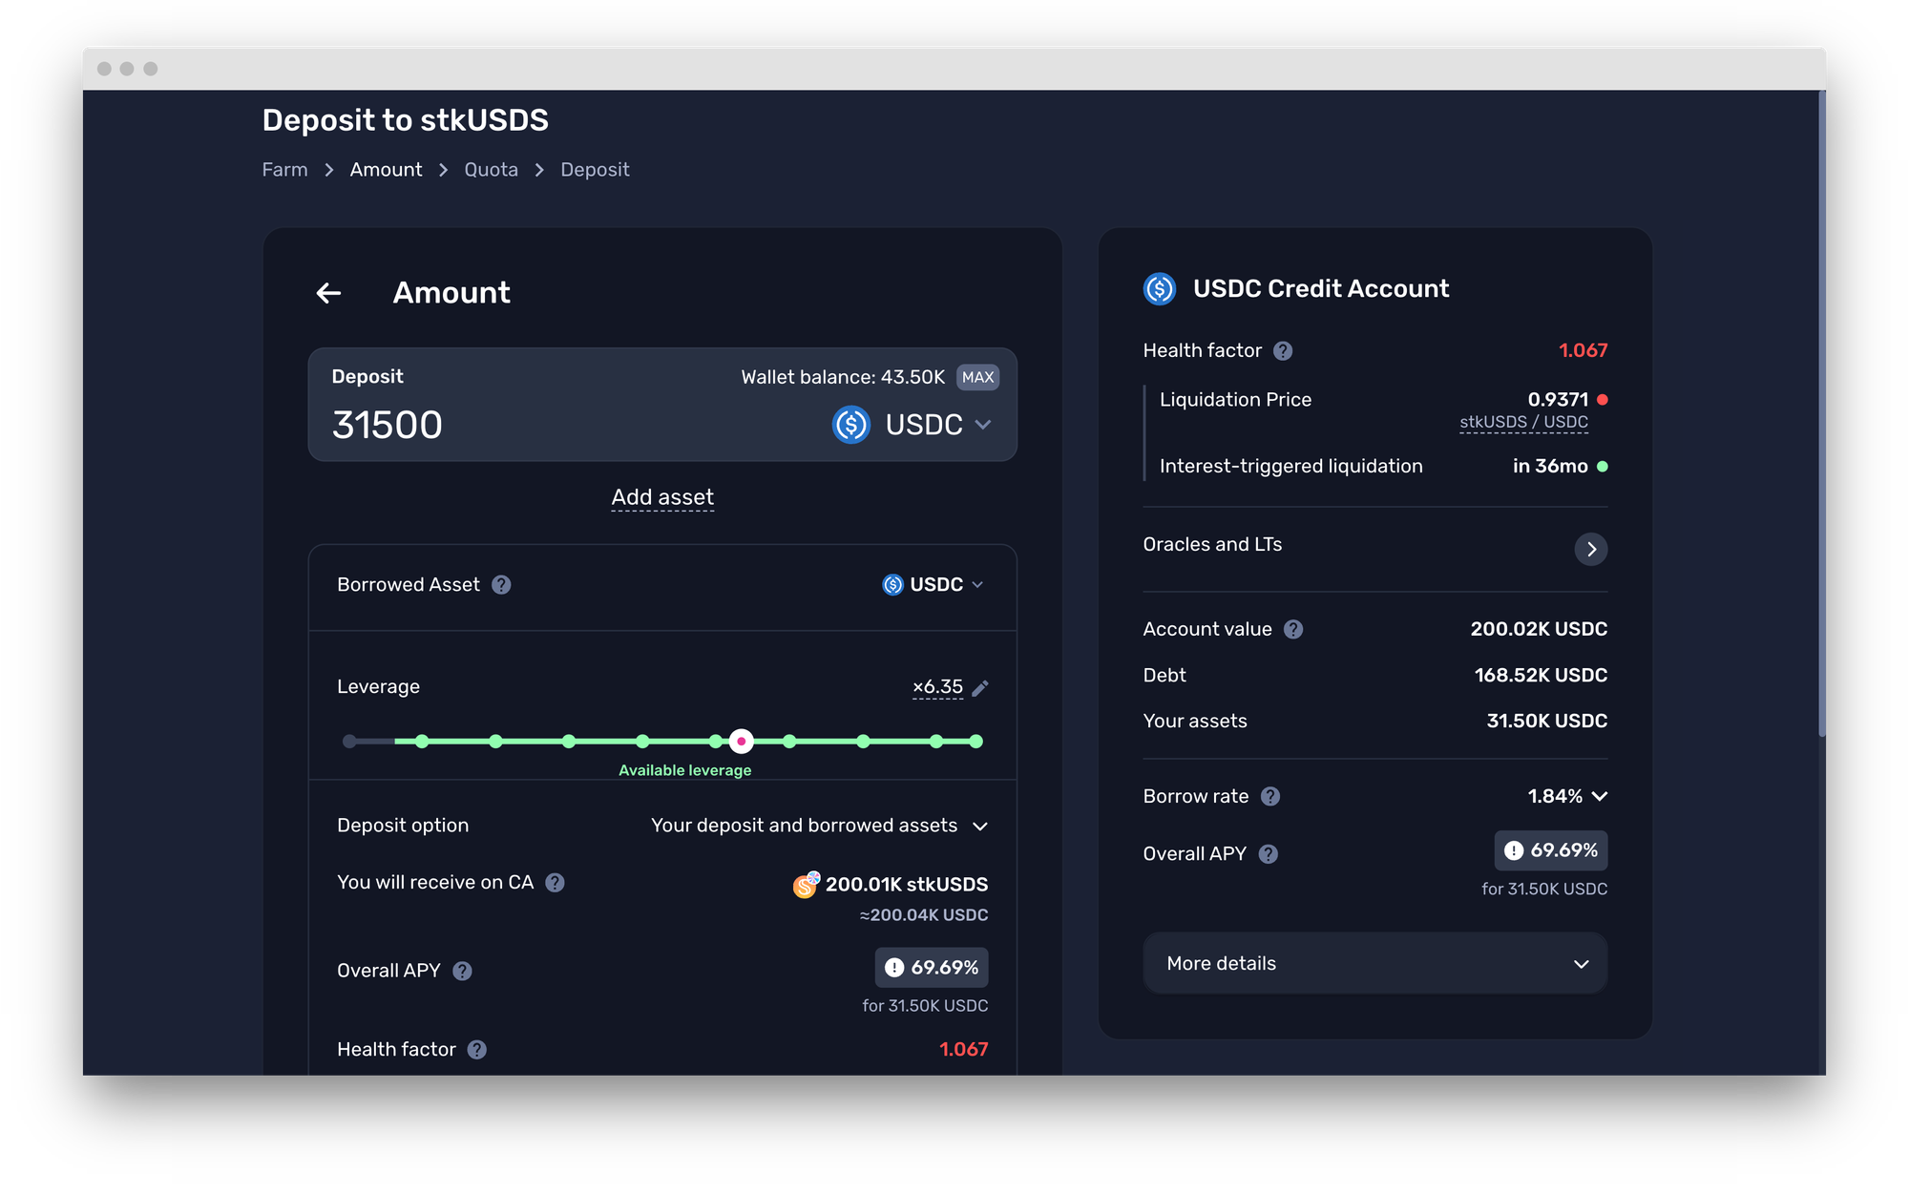This screenshot has height=1194, width=1909.
Task: Expand the Borrow rate 1.84% chevron
Action: 1600,796
